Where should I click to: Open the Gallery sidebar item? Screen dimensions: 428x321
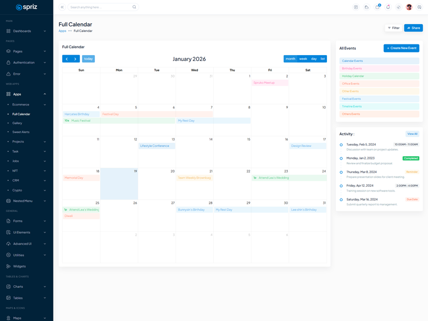point(17,123)
